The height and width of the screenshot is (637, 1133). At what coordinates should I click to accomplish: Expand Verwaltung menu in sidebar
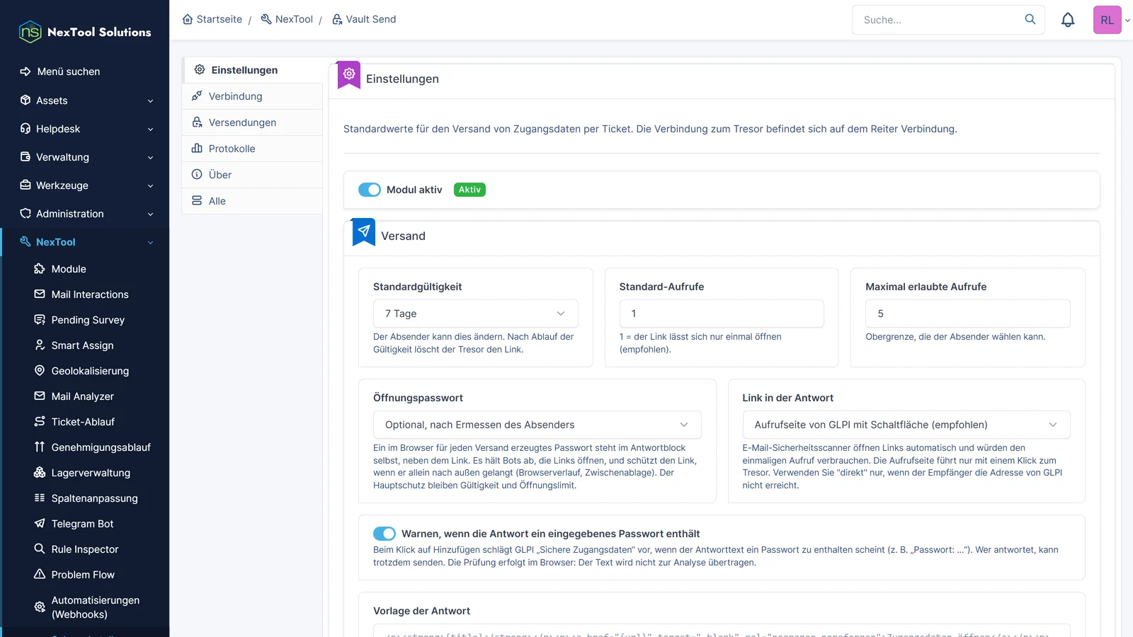85,157
